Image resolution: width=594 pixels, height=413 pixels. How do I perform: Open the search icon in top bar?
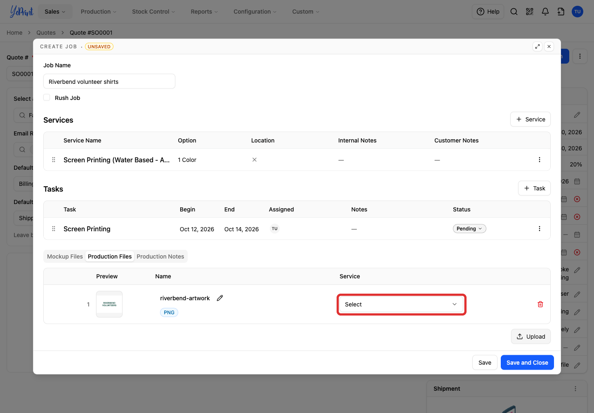click(514, 12)
